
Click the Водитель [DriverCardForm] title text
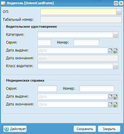tap(30, 3)
